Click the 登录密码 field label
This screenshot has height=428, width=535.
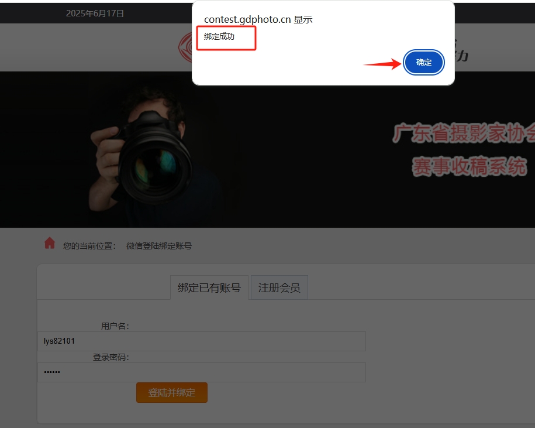tap(111, 357)
